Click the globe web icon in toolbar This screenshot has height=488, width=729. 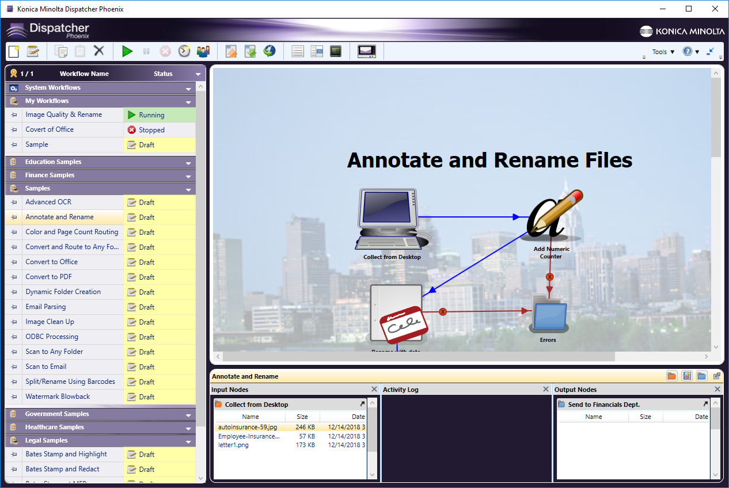click(269, 51)
